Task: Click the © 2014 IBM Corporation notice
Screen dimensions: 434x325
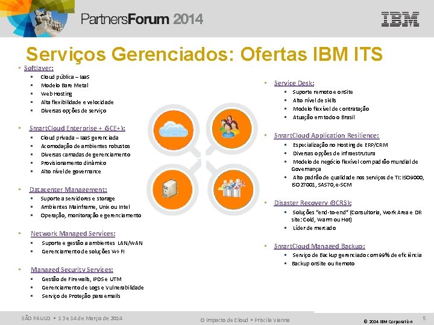Action: pyautogui.click(x=388, y=321)
